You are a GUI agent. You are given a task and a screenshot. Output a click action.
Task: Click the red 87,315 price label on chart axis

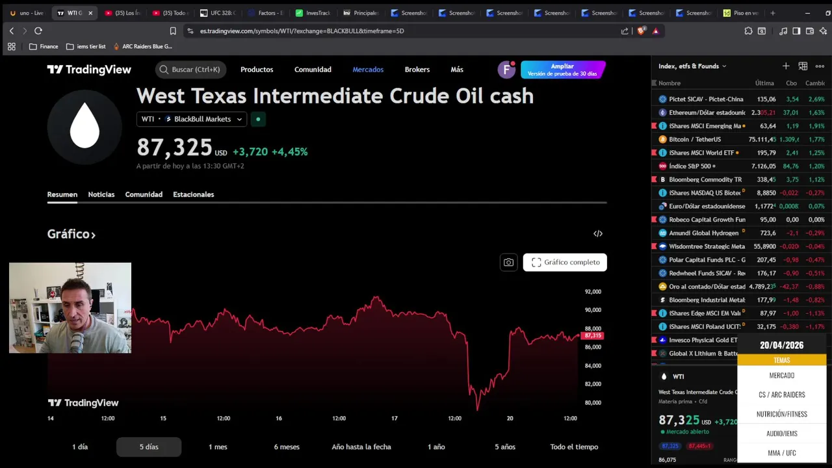click(593, 335)
